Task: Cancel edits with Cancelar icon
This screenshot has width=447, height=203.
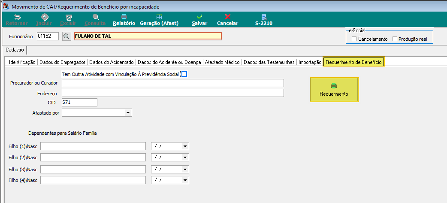Action: 227,17
